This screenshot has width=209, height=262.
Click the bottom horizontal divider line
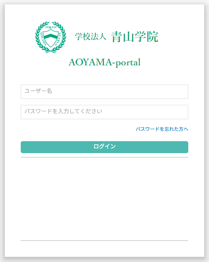pos(104,240)
